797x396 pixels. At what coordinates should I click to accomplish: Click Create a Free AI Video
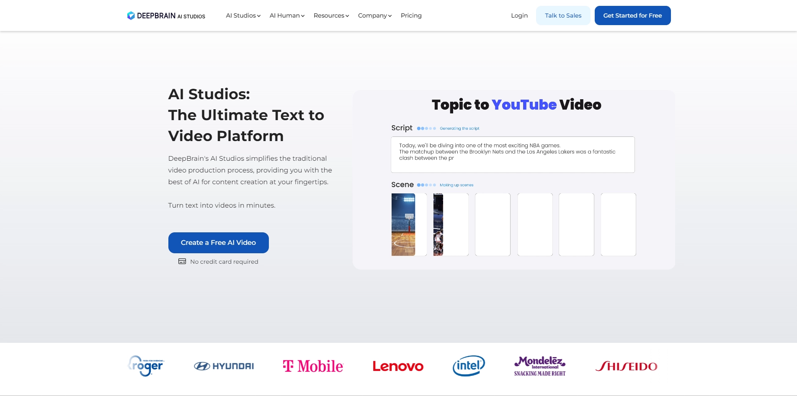pyautogui.click(x=218, y=243)
